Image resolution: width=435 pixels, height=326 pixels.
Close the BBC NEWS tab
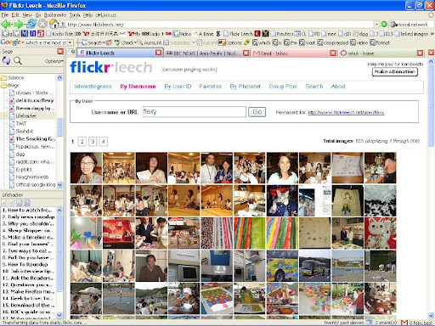[246, 53]
